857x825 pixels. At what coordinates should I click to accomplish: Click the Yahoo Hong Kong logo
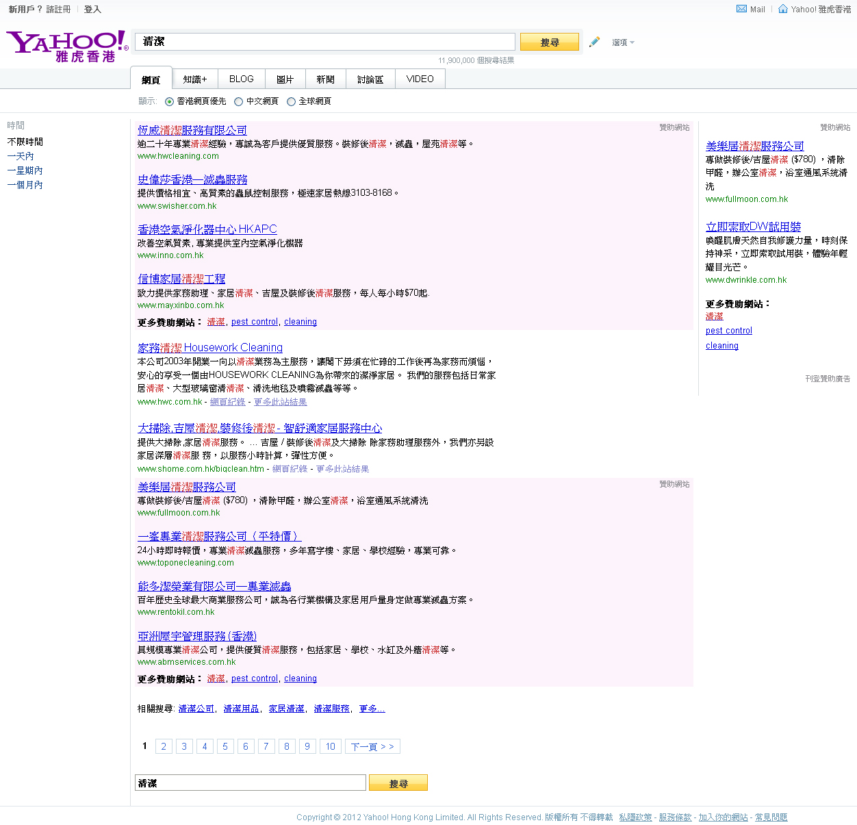[67, 46]
